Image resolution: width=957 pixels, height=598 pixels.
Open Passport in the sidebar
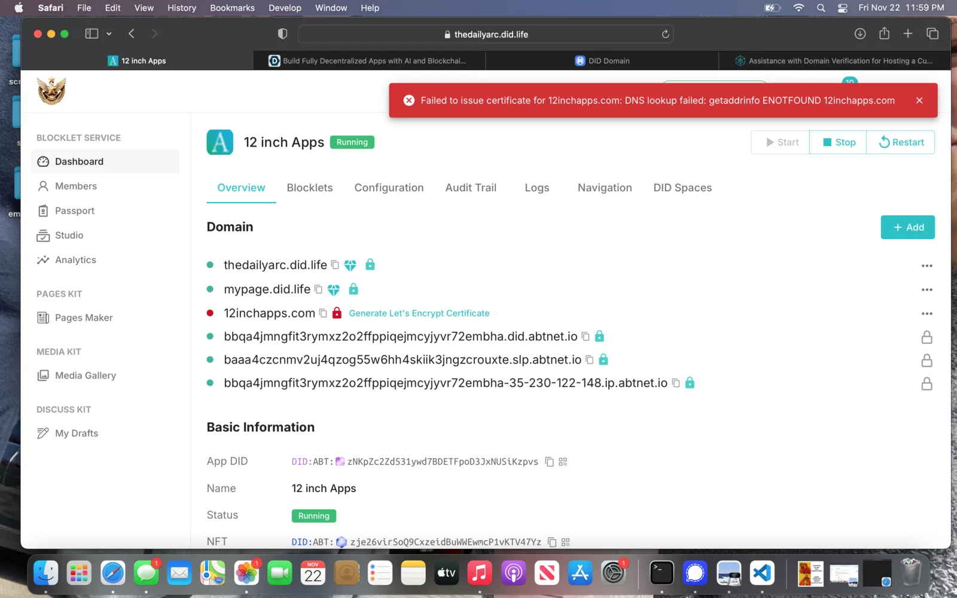pyautogui.click(x=105, y=210)
